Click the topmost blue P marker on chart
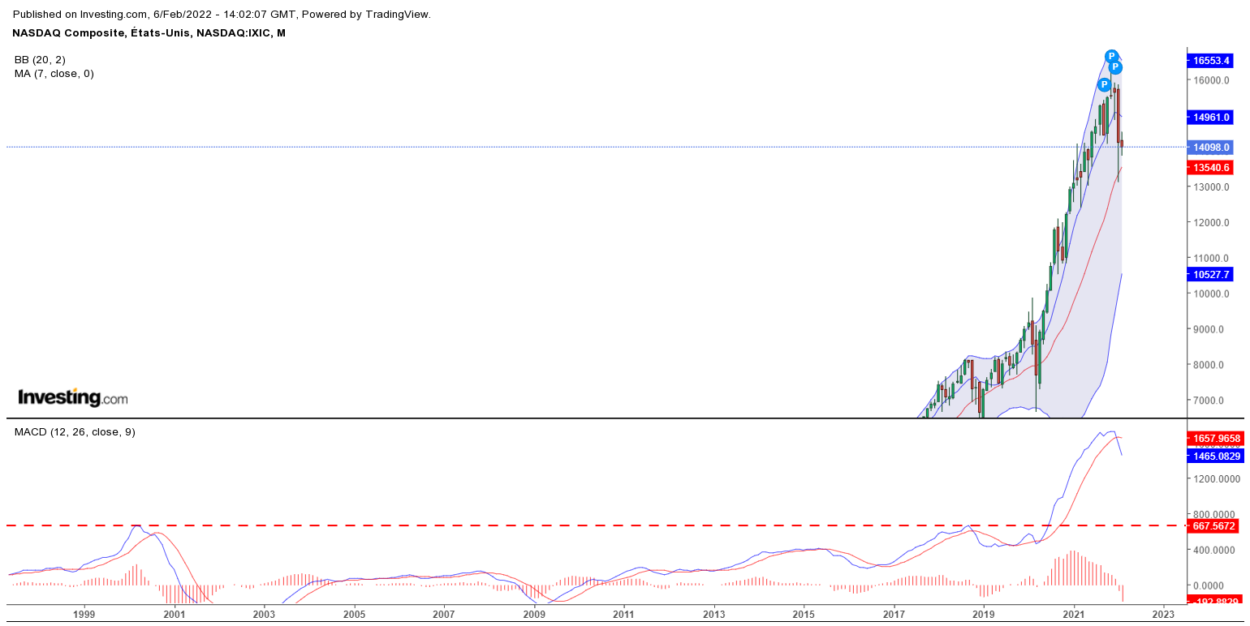 (x=1112, y=56)
